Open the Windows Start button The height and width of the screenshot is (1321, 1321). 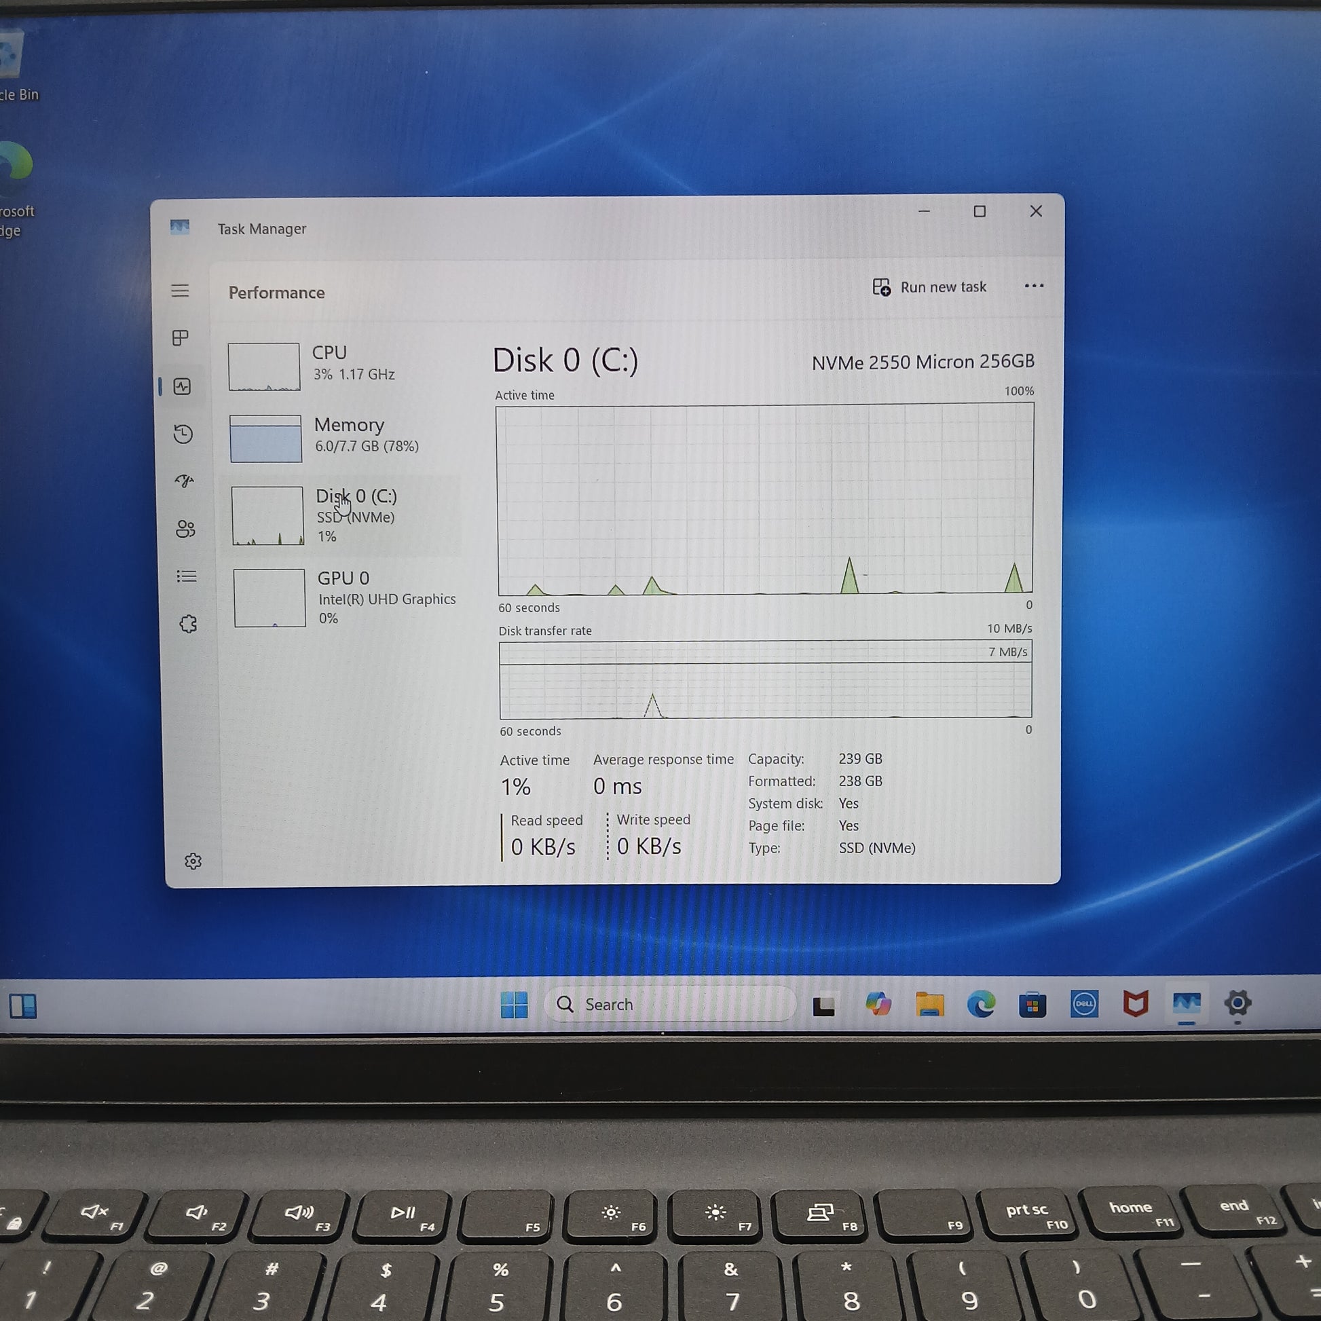514,1005
